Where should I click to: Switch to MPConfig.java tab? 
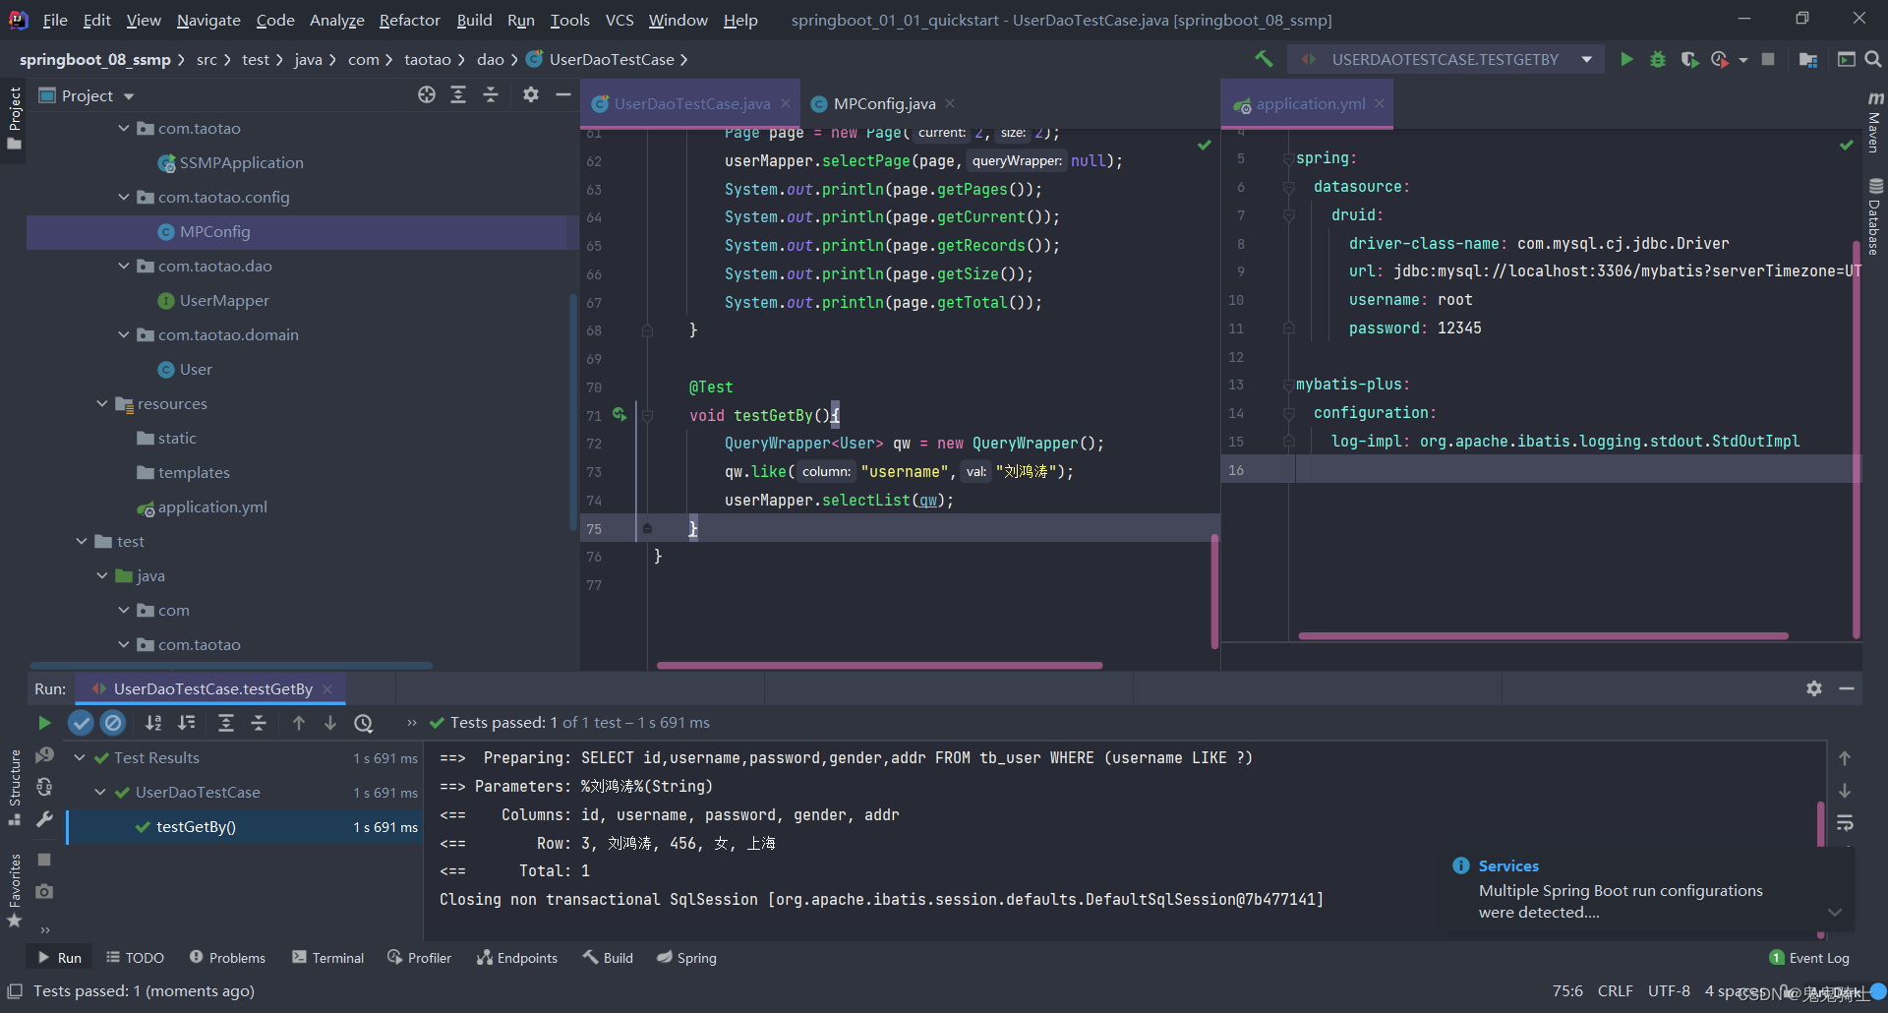883,103
